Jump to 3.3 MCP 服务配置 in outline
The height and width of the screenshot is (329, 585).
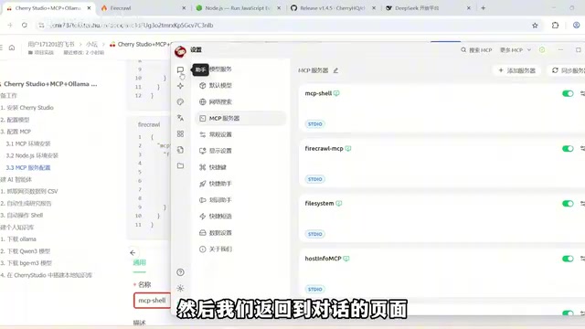click(28, 168)
